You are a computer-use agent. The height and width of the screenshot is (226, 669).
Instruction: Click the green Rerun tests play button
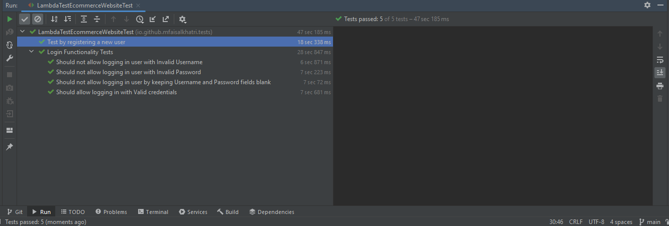10,19
